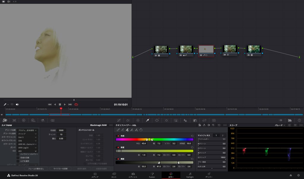The width and height of the screenshot is (304, 179).
Task: Show the Scopes panel icon
Action: point(290,120)
